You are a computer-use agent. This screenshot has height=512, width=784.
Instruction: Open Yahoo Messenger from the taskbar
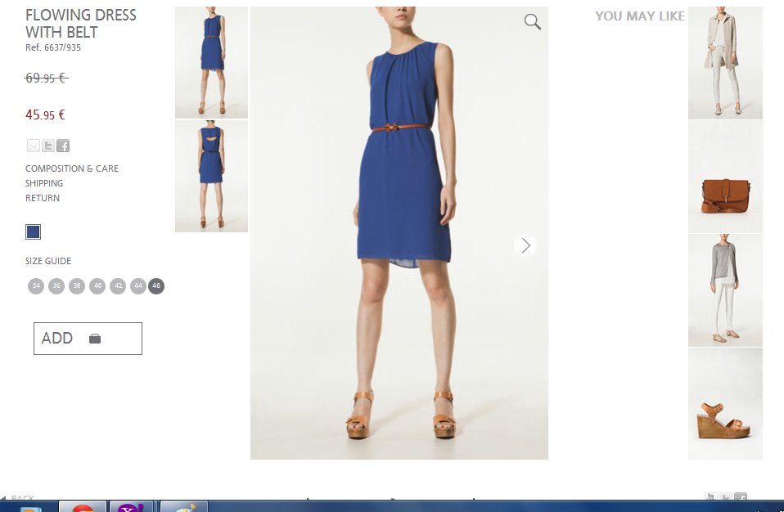(x=131, y=508)
